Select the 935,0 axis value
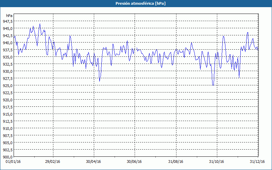Viewport: 272px width, 170px height. 7,57
